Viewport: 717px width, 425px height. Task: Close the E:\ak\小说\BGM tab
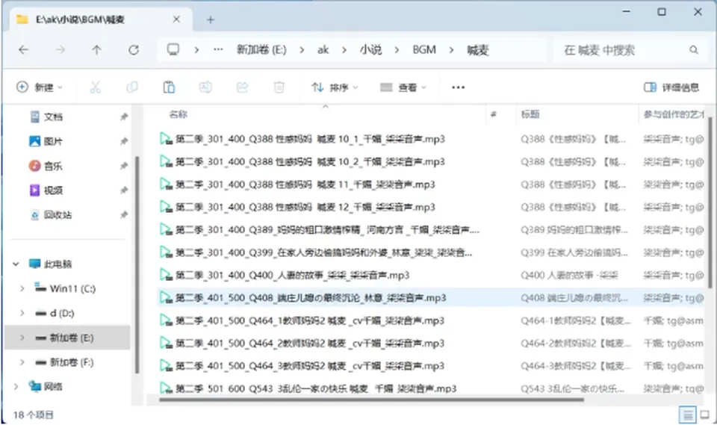tap(176, 19)
